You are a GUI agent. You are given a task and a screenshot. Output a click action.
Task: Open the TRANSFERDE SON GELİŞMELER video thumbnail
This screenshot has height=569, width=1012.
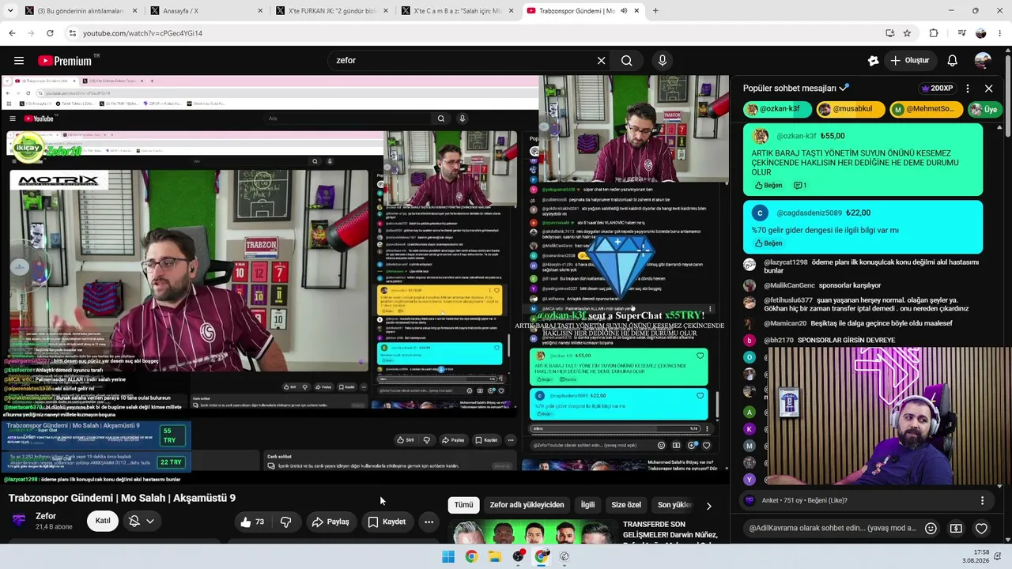(533, 533)
